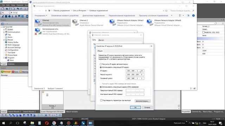Click 'Переименование подключения' command
Screen dimensions: 225x126
(x=122, y=15)
